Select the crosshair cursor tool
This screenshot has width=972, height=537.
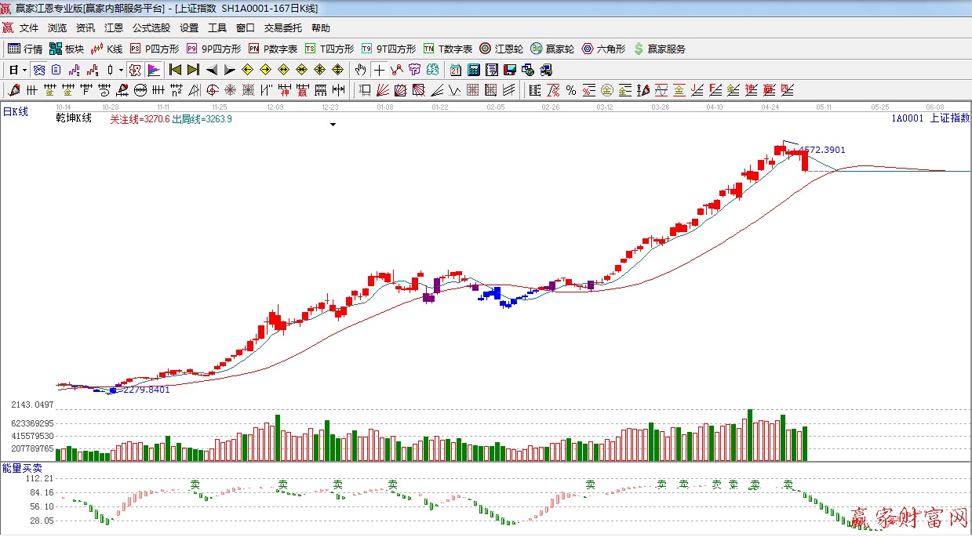tap(379, 70)
